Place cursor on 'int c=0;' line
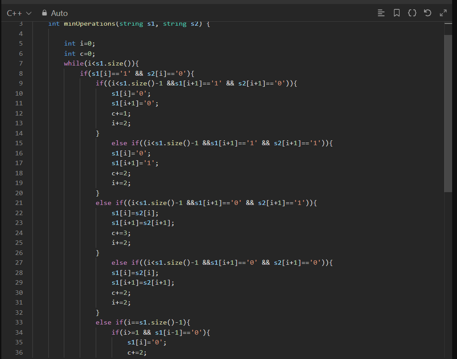 pyautogui.click(x=80, y=54)
